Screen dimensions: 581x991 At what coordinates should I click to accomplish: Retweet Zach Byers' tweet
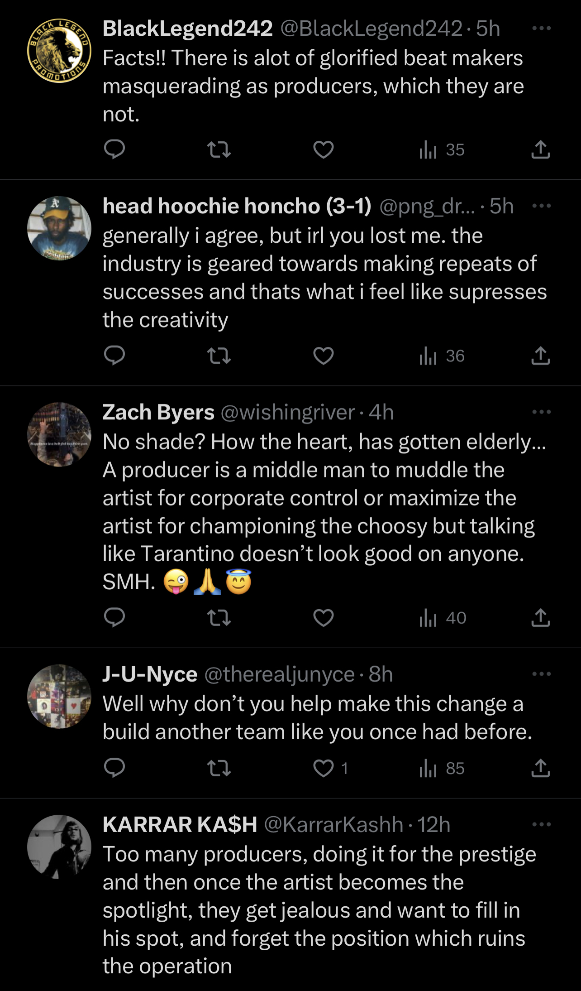pos(219,618)
